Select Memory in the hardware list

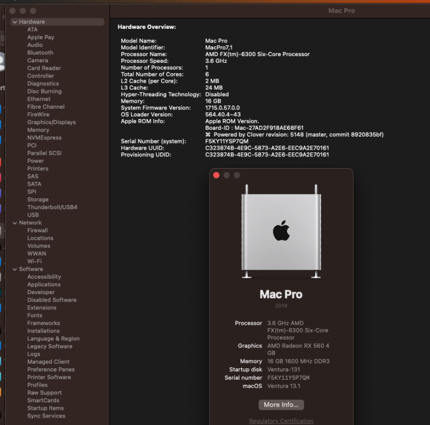click(x=38, y=130)
